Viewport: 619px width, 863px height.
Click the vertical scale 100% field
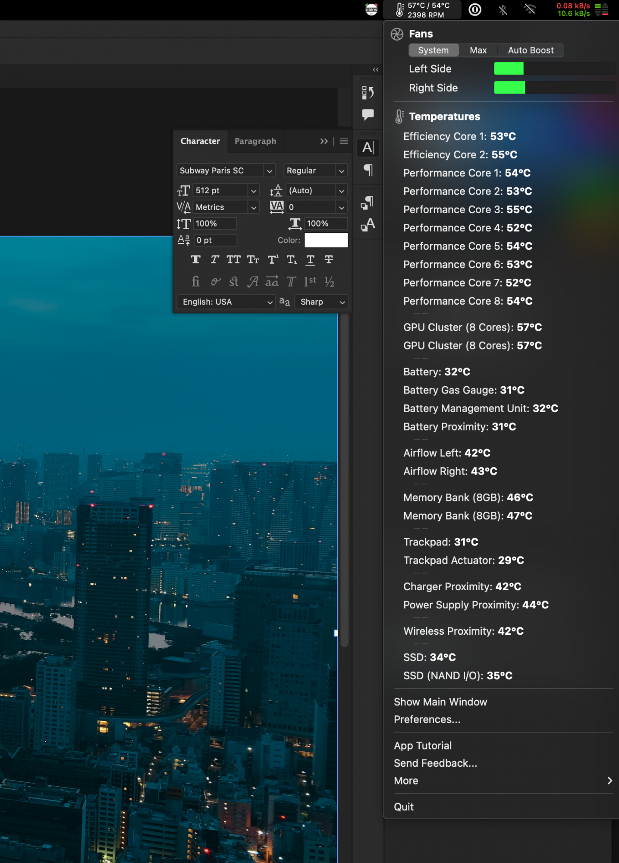tap(214, 224)
